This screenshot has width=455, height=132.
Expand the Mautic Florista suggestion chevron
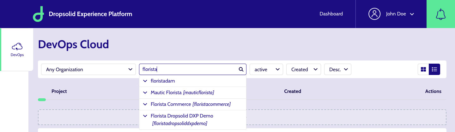click(145, 93)
